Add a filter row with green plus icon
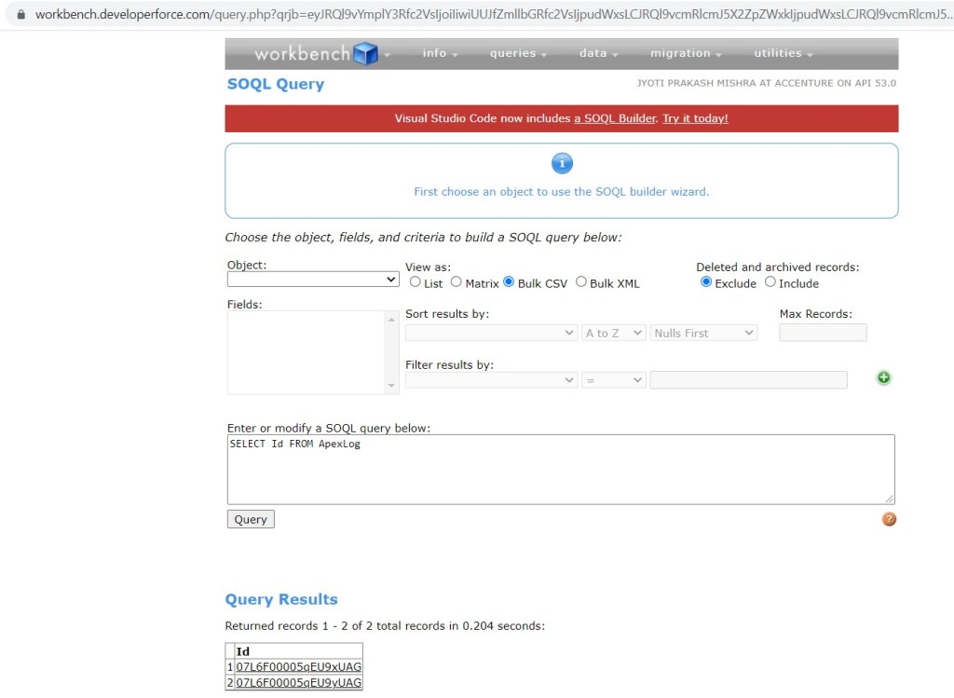This screenshot has width=954, height=698. [883, 377]
